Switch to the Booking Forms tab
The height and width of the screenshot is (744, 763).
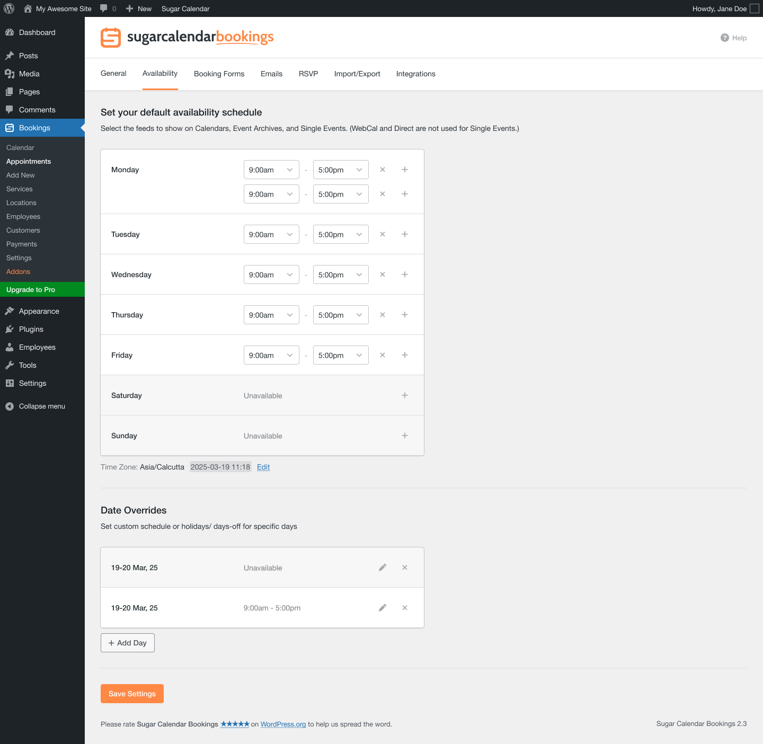(219, 74)
